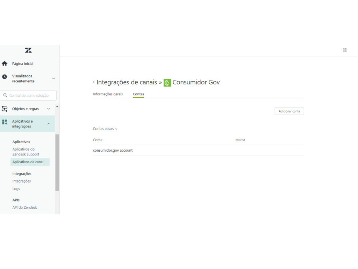Viewport: 358px width, 269px height.
Task: Click the clock icon for Visualizados recentemente
Action: (x=5, y=77)
